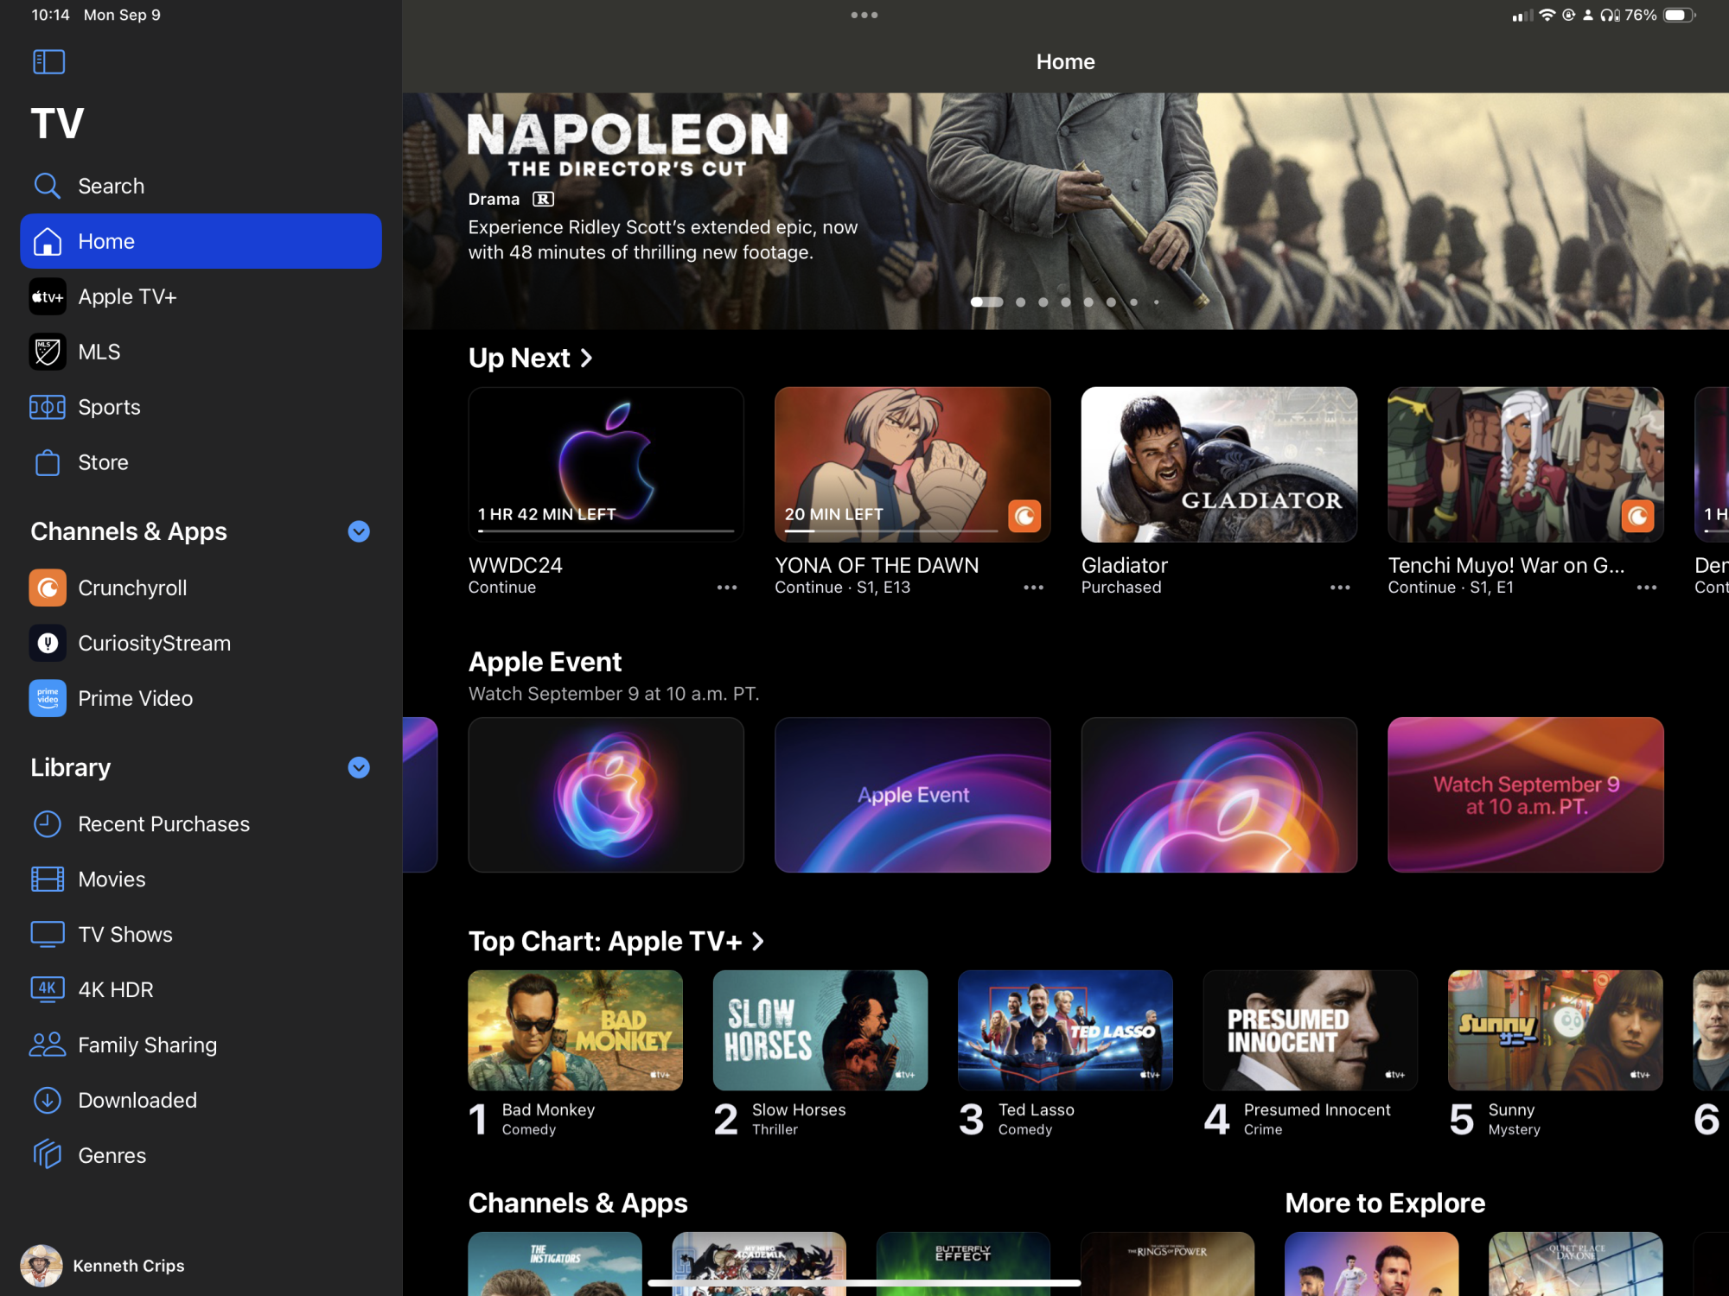Click the TV Shows screen icon
This screenshot has width=1729, height=1296.
point(47,934)
